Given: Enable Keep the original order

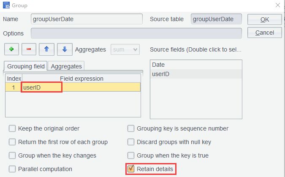Looking at the screenshot, I should pos(12,128).
